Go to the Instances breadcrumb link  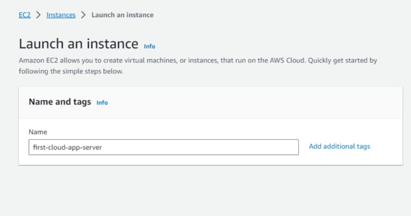(x=61, y=15)
